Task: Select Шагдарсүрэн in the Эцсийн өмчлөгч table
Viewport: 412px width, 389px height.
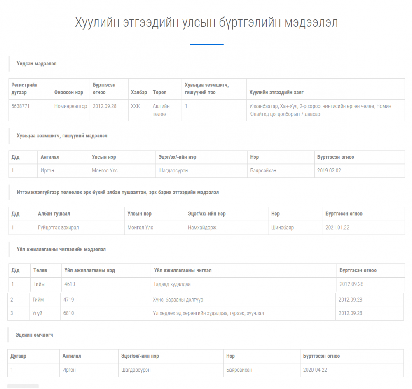Action: click(136, 370)
